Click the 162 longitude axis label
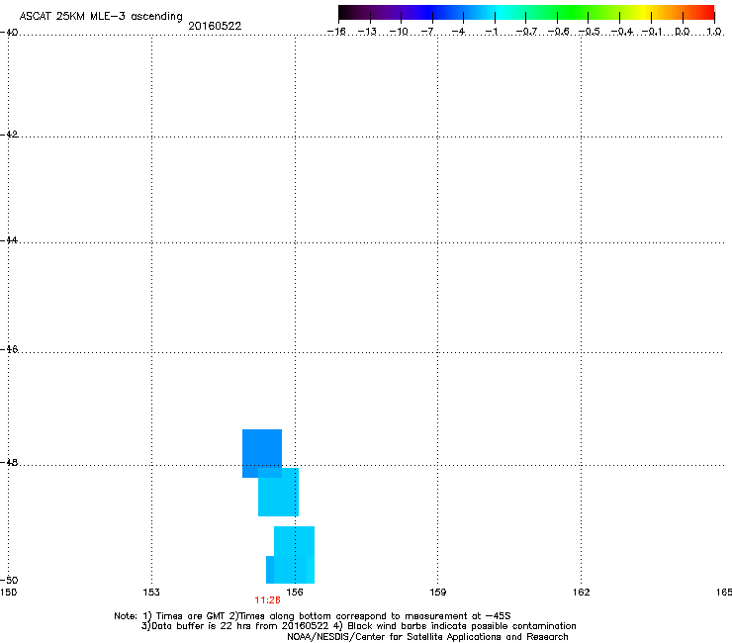Screen dimensions: 732x643 581,593
